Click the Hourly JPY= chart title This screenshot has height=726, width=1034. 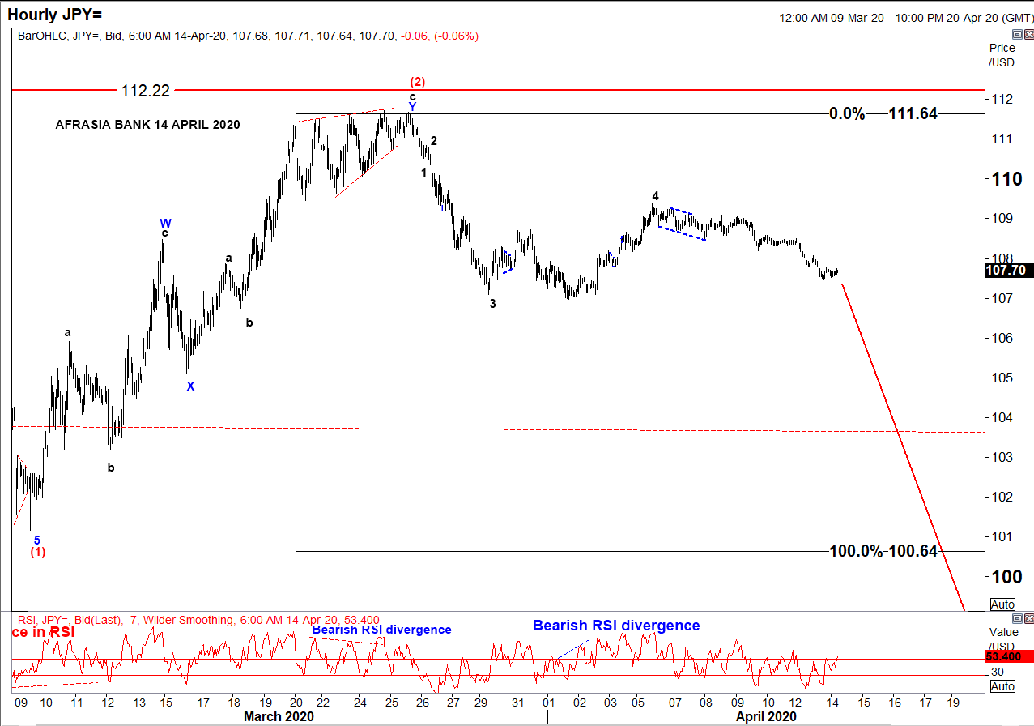[x=55, y=14]
